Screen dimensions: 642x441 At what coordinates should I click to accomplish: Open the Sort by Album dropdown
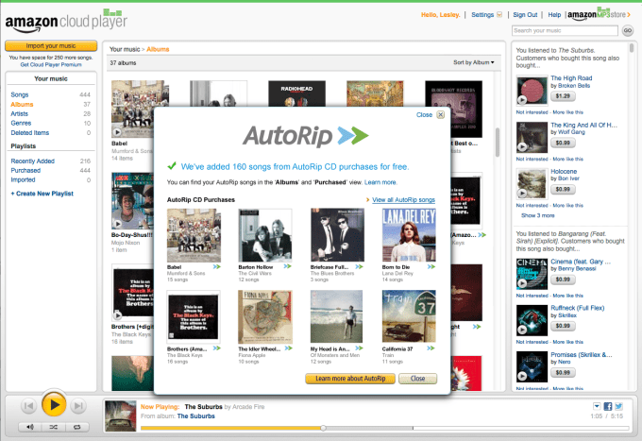tap(474, 62)
